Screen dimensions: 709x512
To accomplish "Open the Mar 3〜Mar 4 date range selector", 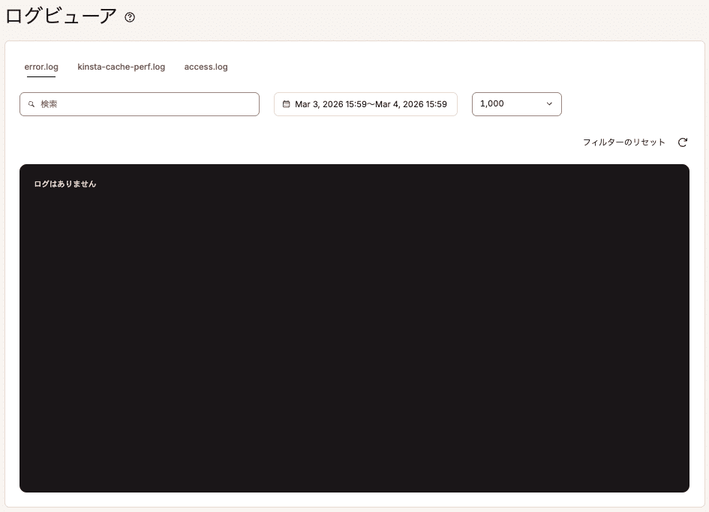I will [365, 104].
